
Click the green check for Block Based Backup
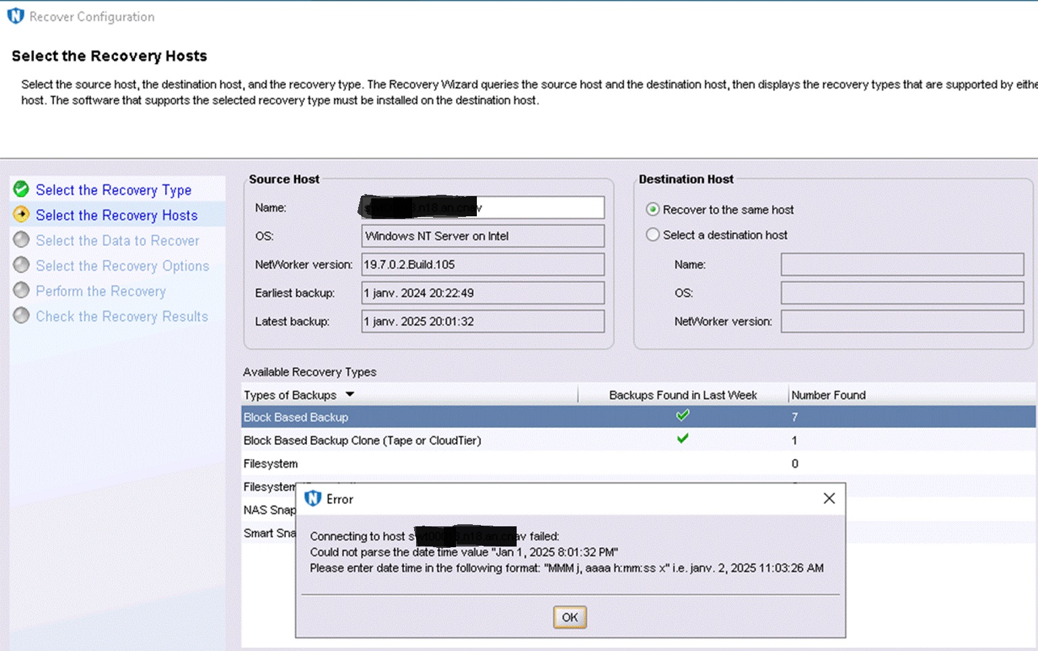pyautogui.click(x=682, y=415)
